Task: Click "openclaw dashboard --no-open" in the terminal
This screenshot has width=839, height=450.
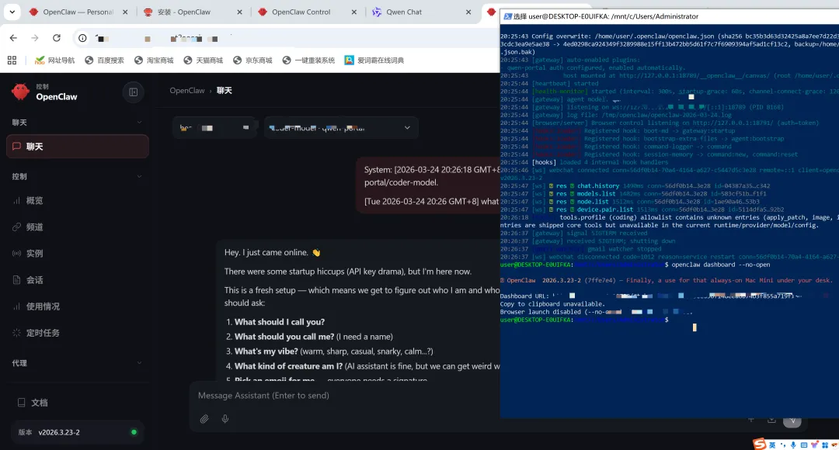Action: [x=721, y=265]
